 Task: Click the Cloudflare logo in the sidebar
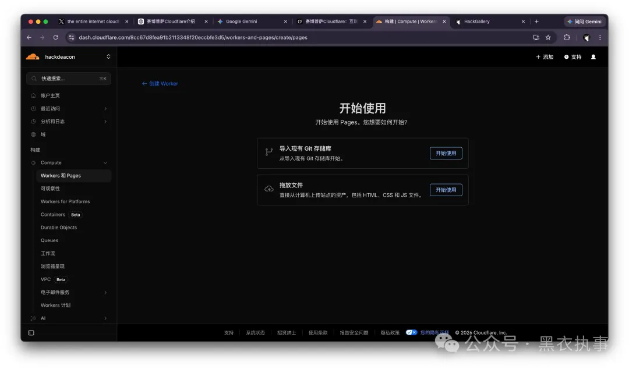click(33, 56)
